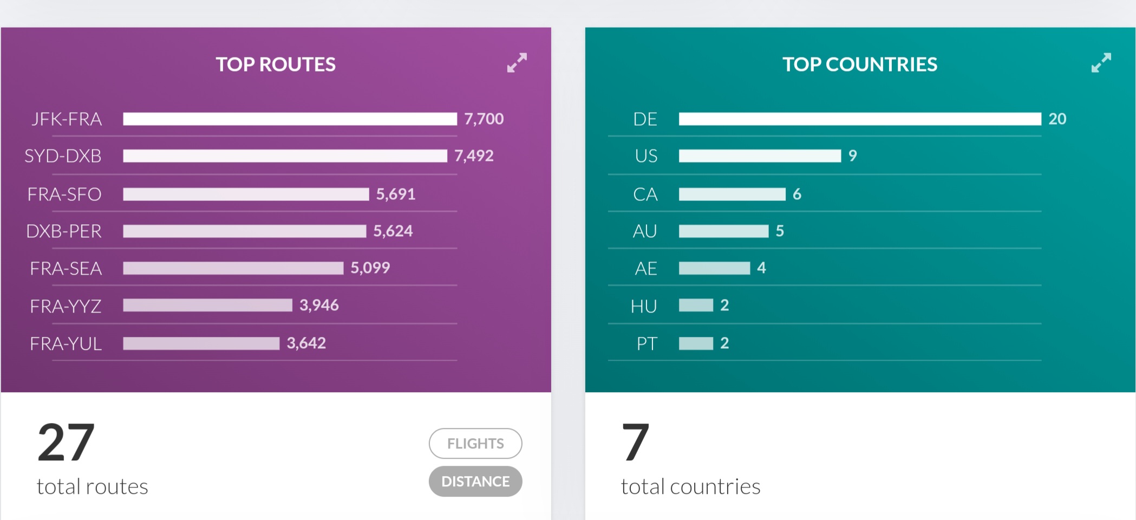1136x520 pixels.
Task: Select the AU country bar
Action: tap(723, 231)
